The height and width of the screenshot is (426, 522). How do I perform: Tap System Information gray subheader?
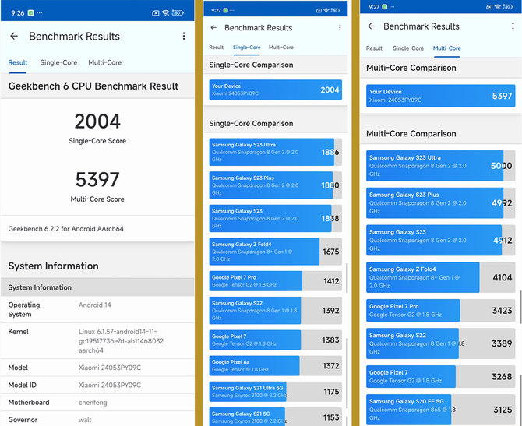click(97, 287)
